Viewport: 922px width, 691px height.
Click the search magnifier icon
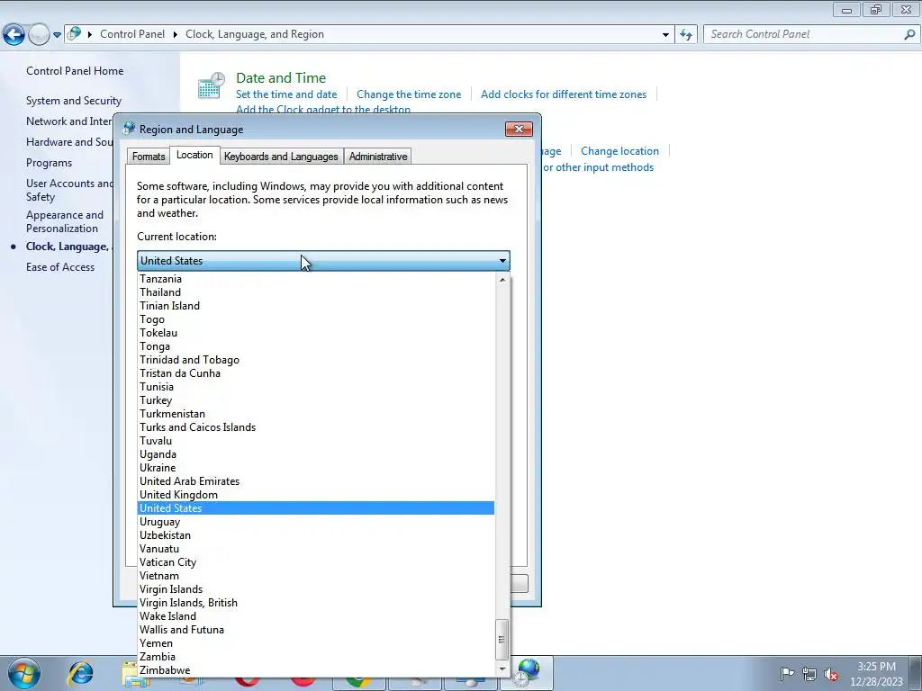click(909, 35)
